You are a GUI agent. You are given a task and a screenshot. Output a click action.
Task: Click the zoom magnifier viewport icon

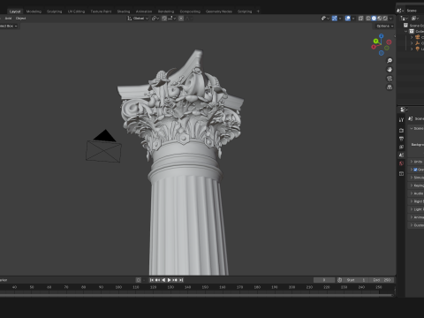tap(390, 61)
